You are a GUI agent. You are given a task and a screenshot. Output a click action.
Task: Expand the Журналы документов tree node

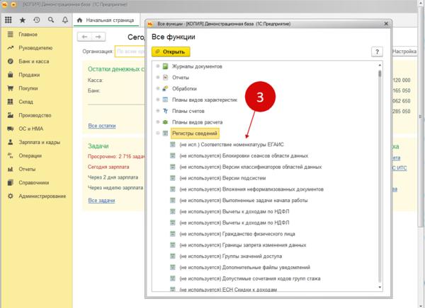(157, 67)
